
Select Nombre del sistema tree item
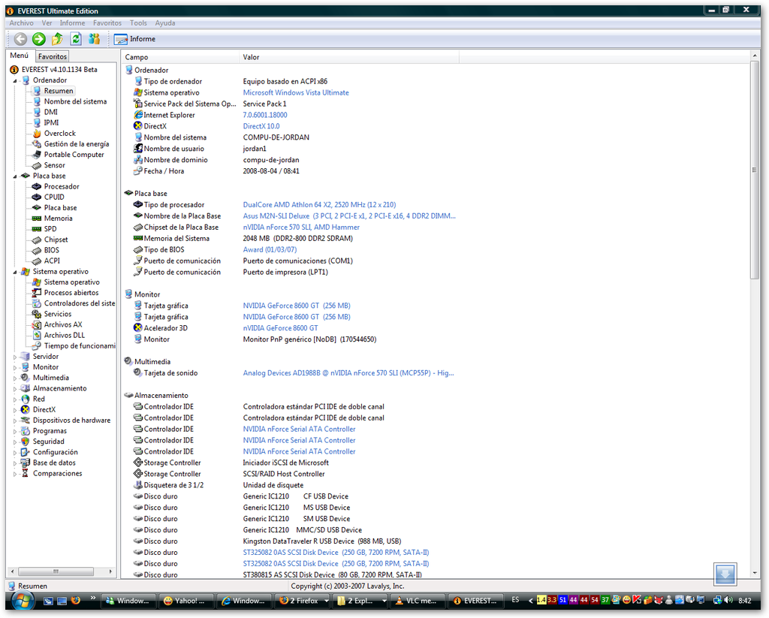(76, 101)
